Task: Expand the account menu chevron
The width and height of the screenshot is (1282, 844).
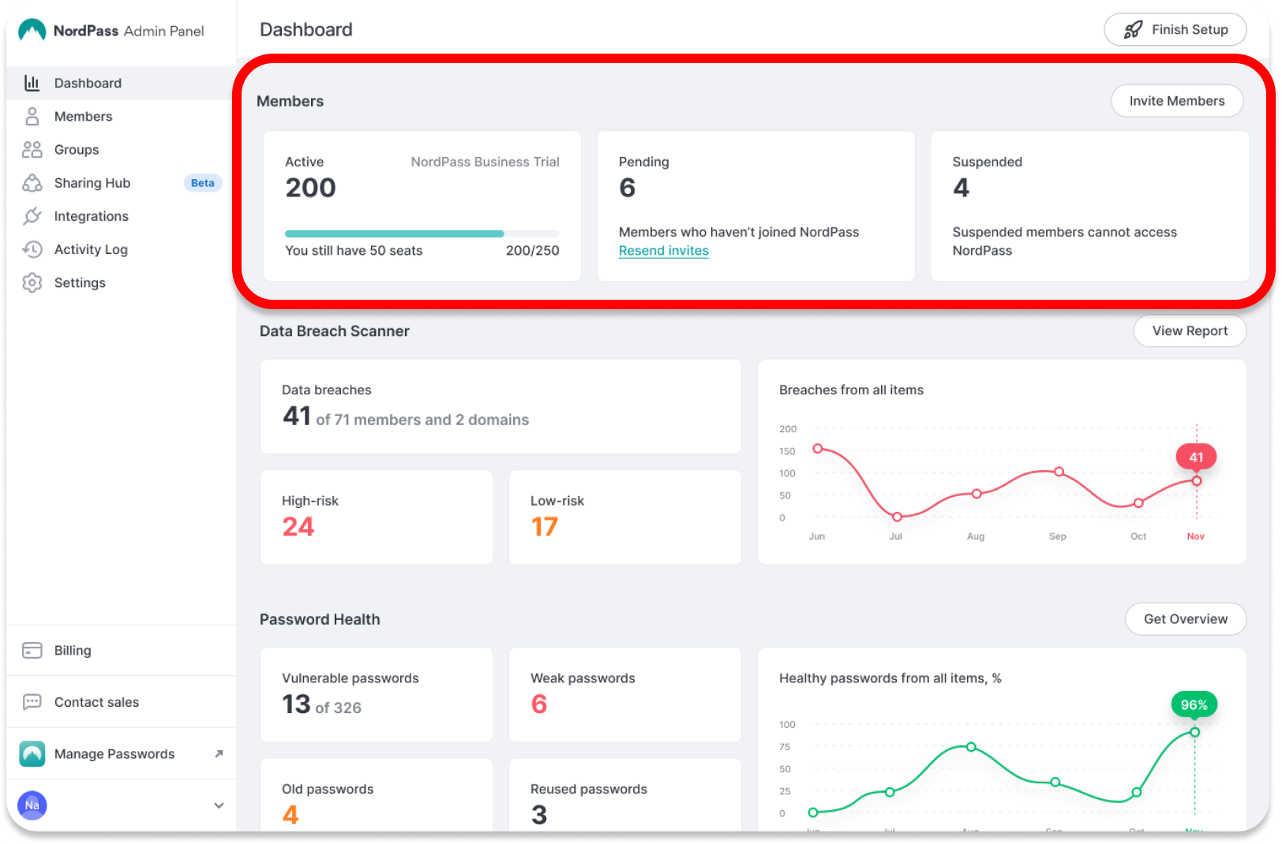Action: point(219,805)
